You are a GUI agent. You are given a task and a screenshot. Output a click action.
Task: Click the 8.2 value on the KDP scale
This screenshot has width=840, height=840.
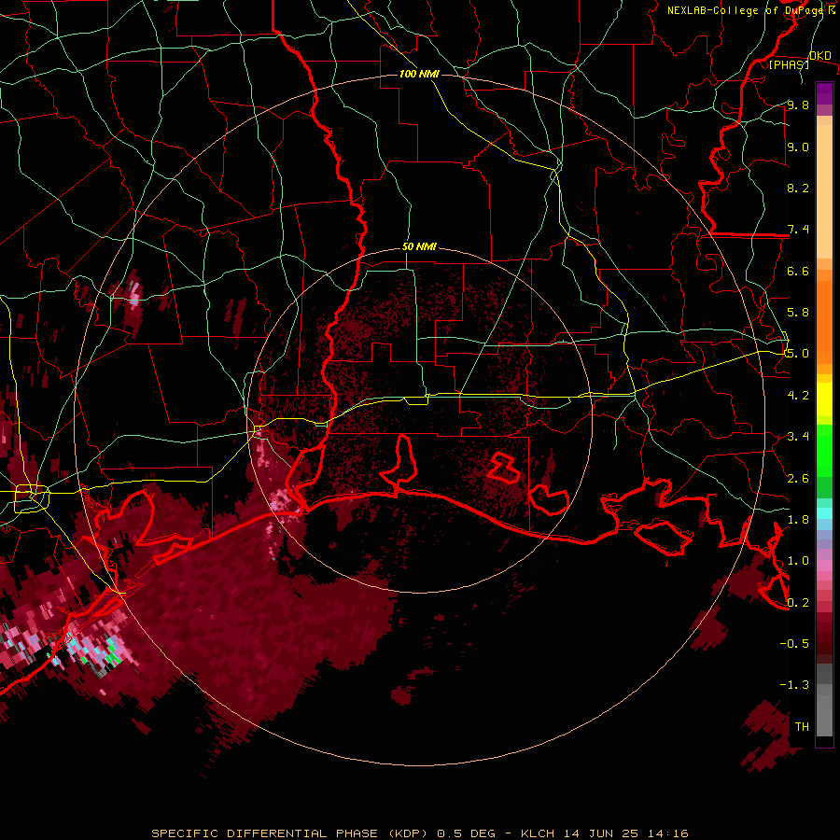(798, 188)
